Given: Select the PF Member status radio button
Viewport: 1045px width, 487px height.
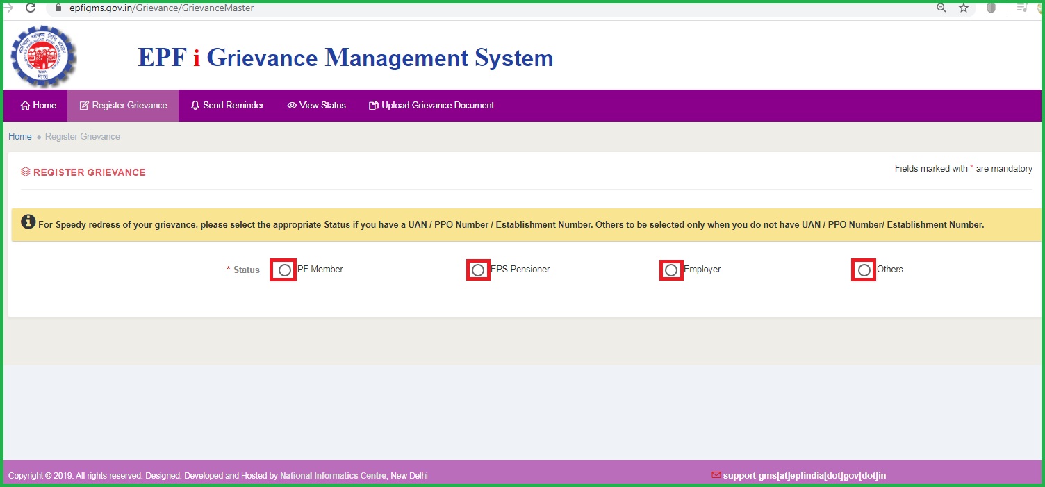Looking at the screenshot, I should 284,270.
